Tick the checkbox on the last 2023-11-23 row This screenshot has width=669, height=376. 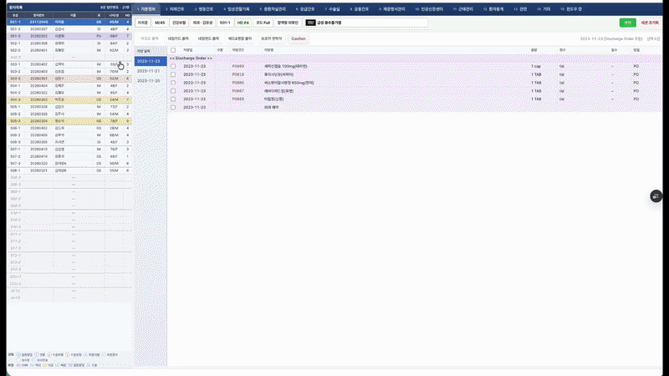click(x=173, y=108)
